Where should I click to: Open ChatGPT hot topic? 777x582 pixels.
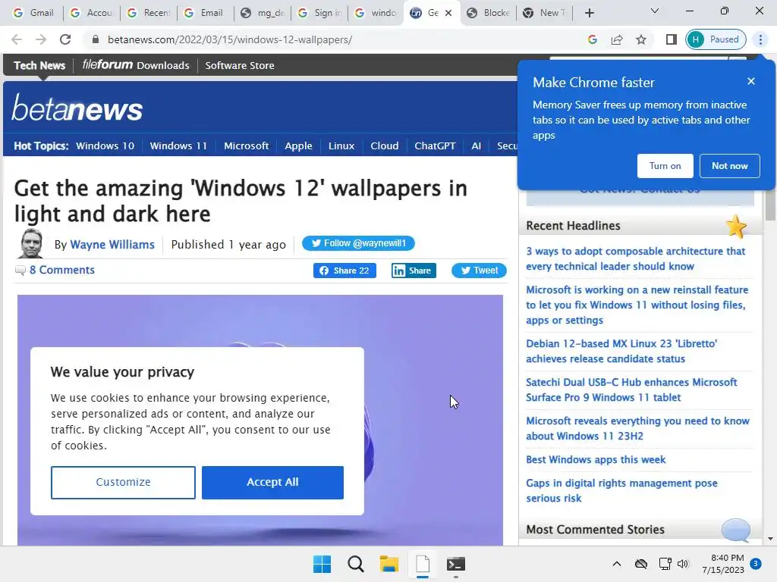coord(435,146)
